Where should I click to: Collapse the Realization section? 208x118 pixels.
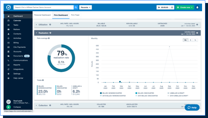[37, 33]
